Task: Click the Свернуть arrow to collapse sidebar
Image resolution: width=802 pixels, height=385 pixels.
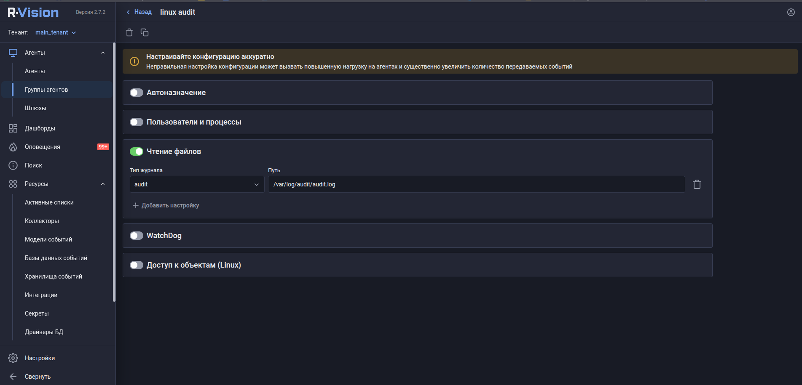Action: tap(13, 377)
